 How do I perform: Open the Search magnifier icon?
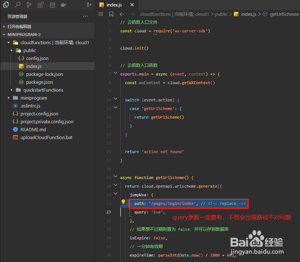pyautogui.click(x=18, y=5)
